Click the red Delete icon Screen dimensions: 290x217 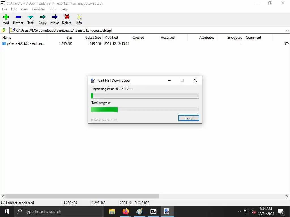tap(67, 17)
